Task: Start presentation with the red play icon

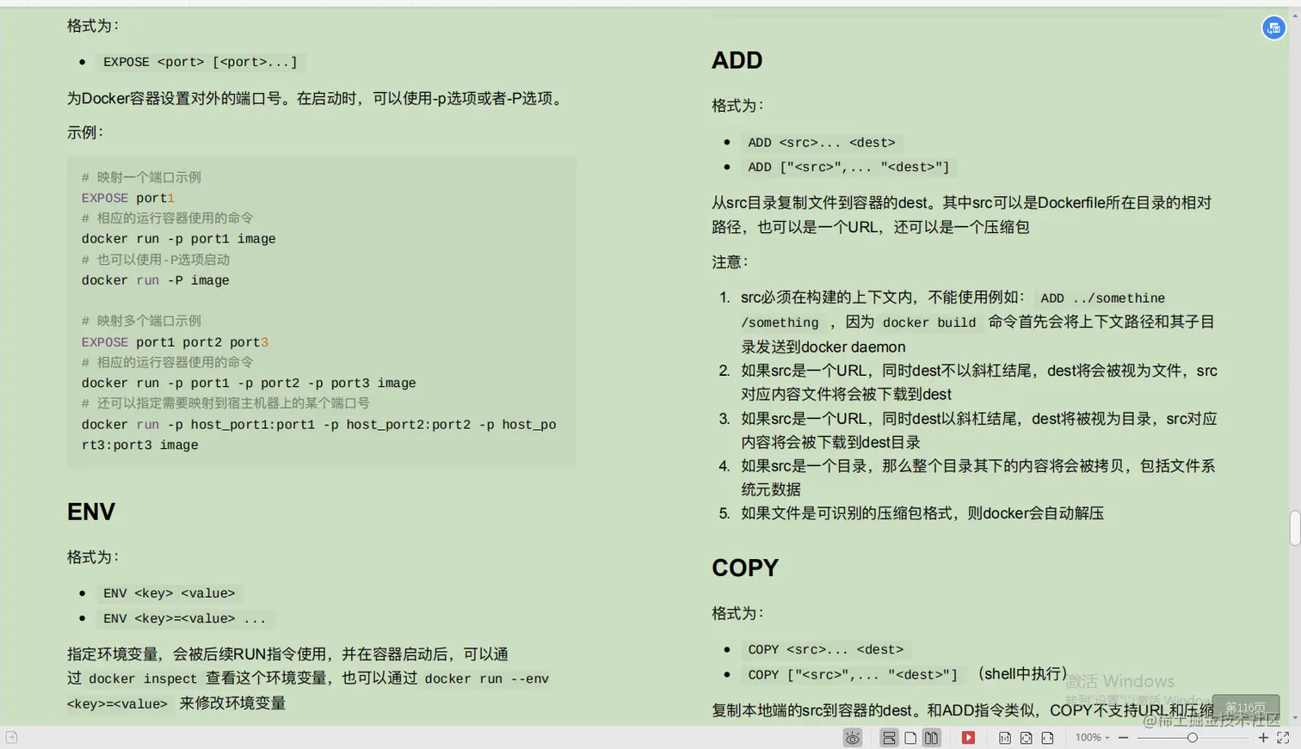Action: tap(968, 737)
